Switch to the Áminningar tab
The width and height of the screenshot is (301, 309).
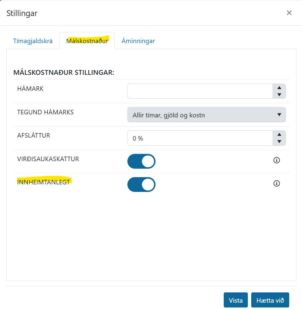tap(138, 41)
